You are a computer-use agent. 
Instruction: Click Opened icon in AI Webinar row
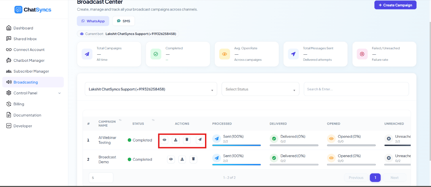click(331, 138)
